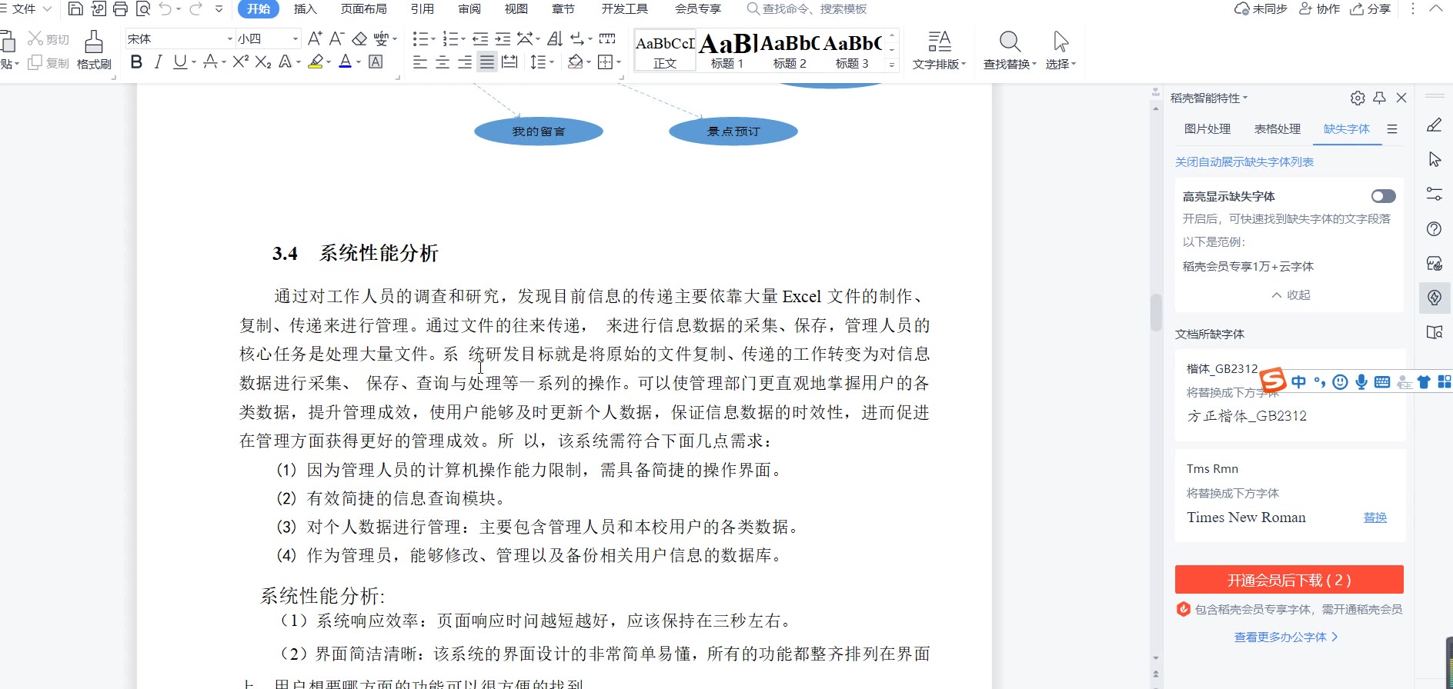Apply blue font color swatch
The width and height of the screenshot is (1453, 689).
coord(346,62)
